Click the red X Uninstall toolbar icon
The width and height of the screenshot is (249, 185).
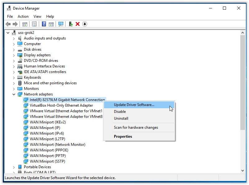point(78,24)
